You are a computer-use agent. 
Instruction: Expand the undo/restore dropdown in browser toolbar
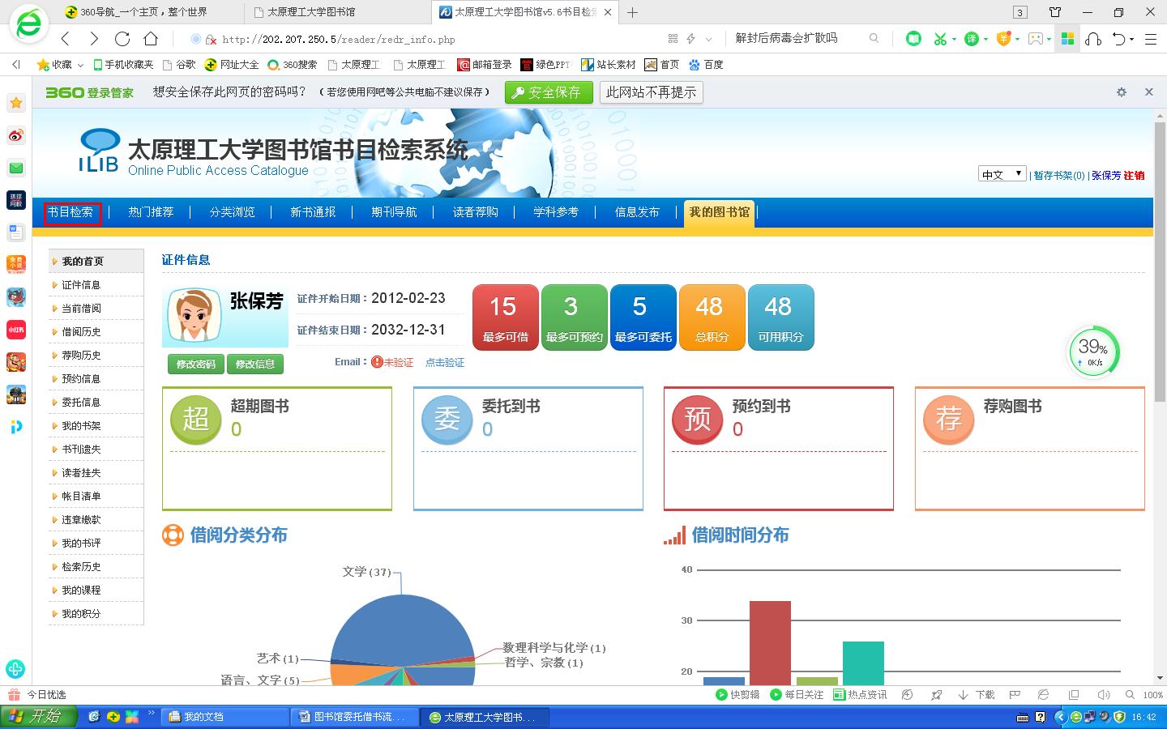1132,39
